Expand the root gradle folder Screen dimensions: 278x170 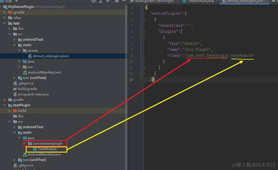click(4, 100)
